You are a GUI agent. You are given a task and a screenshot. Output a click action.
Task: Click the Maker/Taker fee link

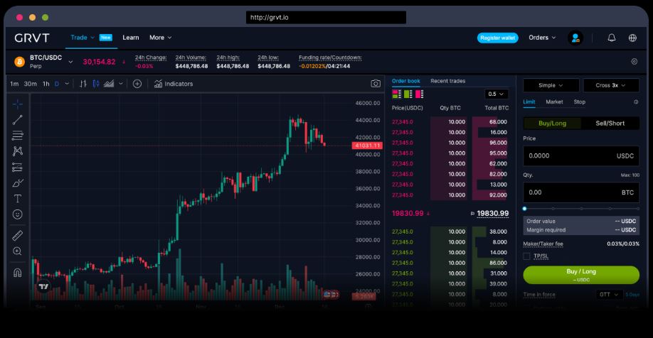click(x=543, y=244)
